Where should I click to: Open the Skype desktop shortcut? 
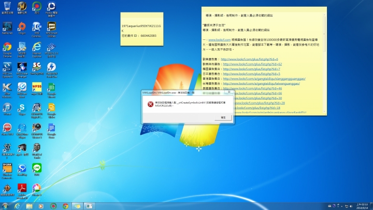coord(22,109)
